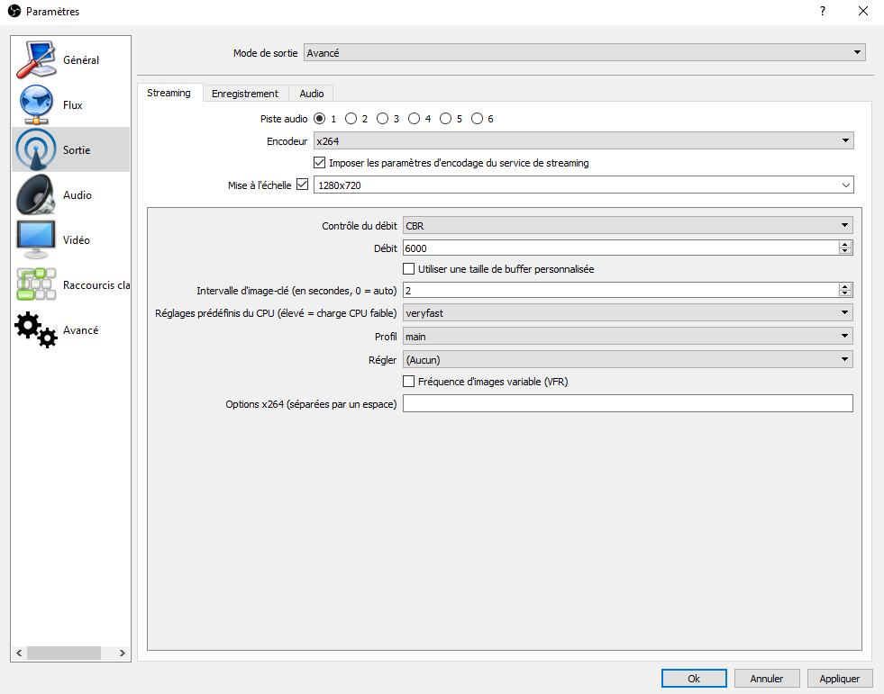Screen dimensions: 884x694
Task: Uncheck Imposer les paramètres d'encodage checkbox
Action: 320,163
